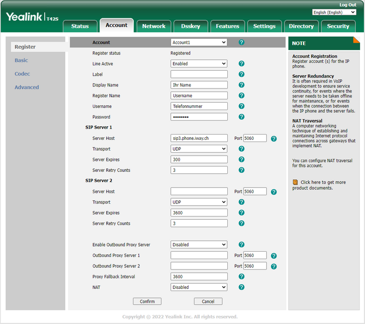Open the Account selection dropdown
365x324 pixels.
point(199,42)
